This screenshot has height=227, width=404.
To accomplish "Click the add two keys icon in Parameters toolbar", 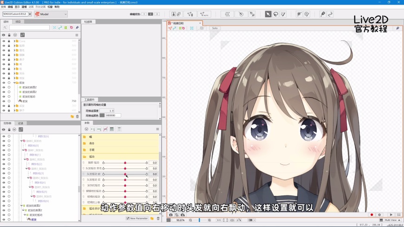I will click(x=93, y=129).
